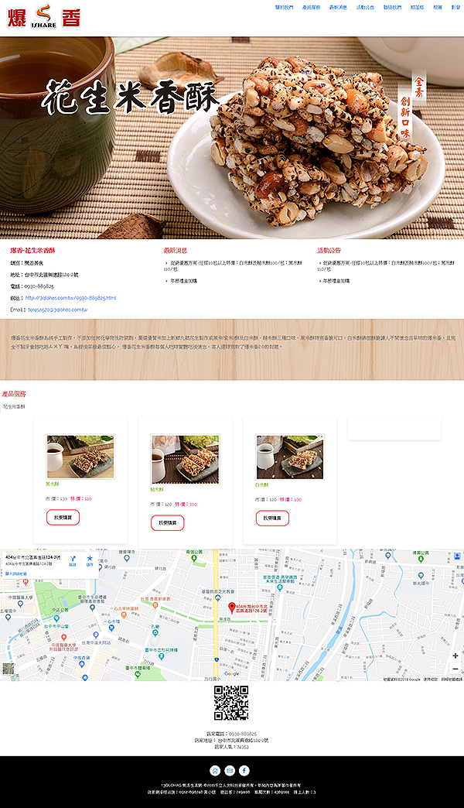This screenshot has height=808, width=464.
Task: Click the red location pin on the map
Action: 232,608
